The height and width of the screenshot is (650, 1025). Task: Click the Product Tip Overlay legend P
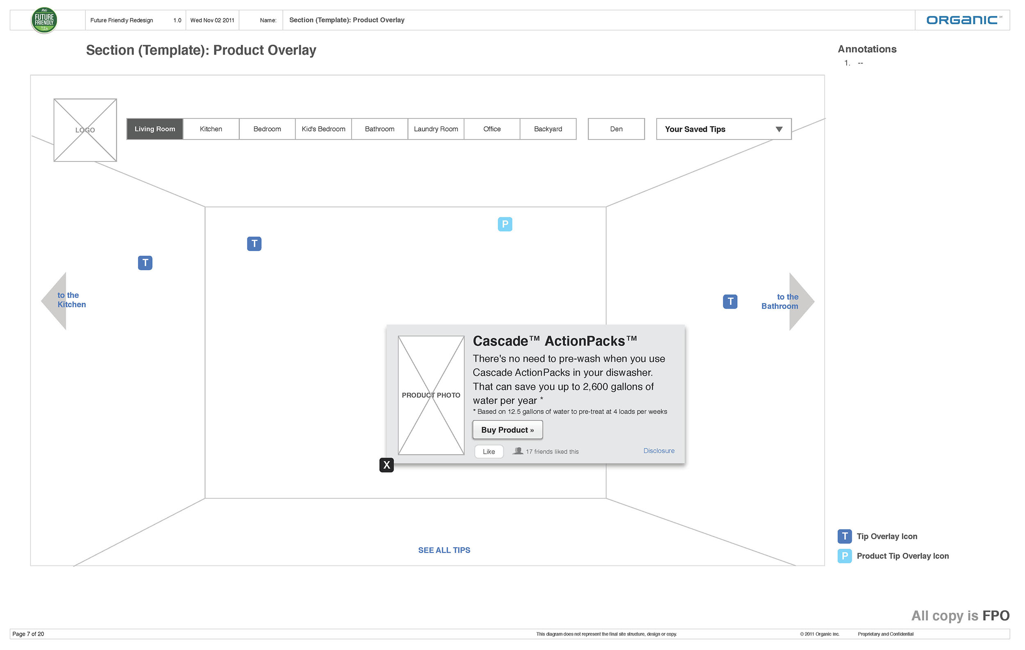(x=845, y=556)
